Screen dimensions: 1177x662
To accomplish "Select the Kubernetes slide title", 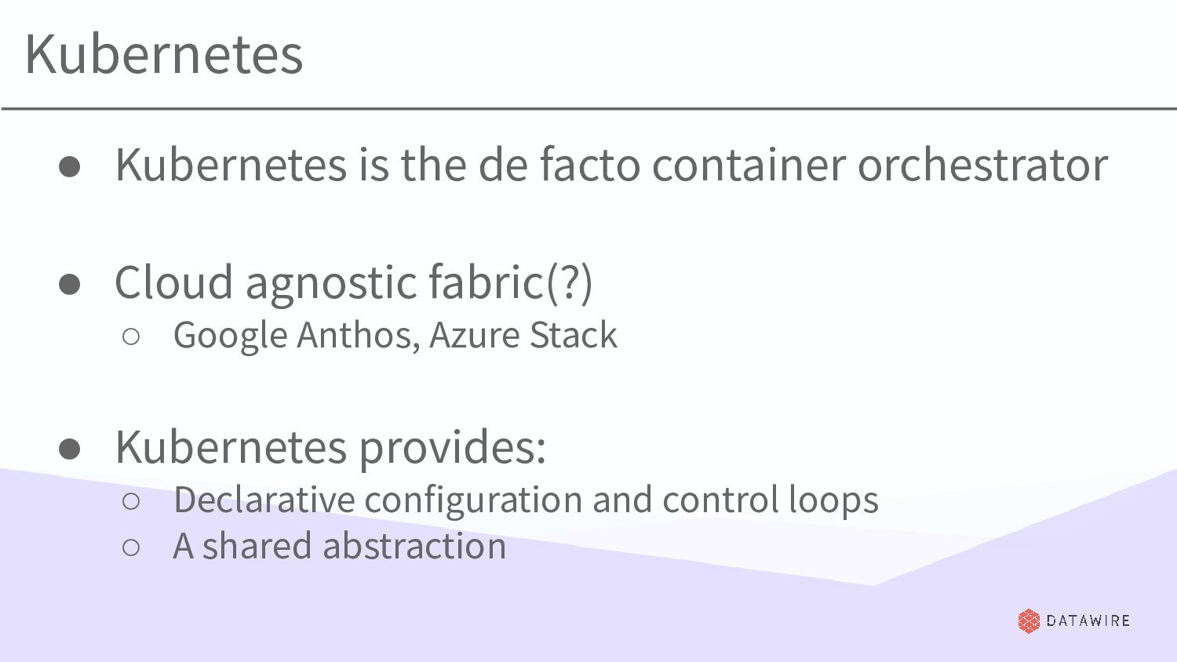I will pos(164,54).
